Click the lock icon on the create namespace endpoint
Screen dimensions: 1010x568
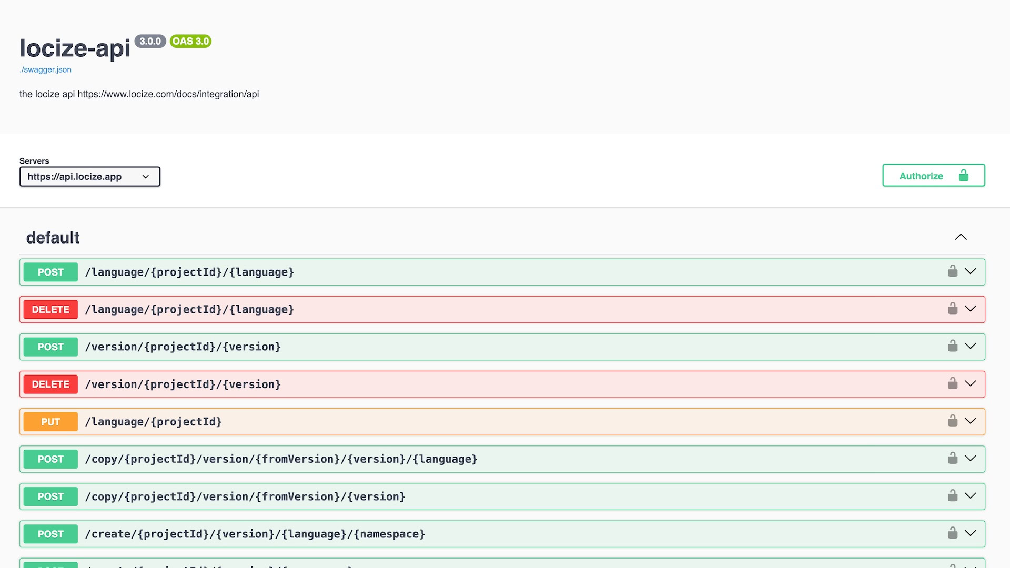(952, 533)
